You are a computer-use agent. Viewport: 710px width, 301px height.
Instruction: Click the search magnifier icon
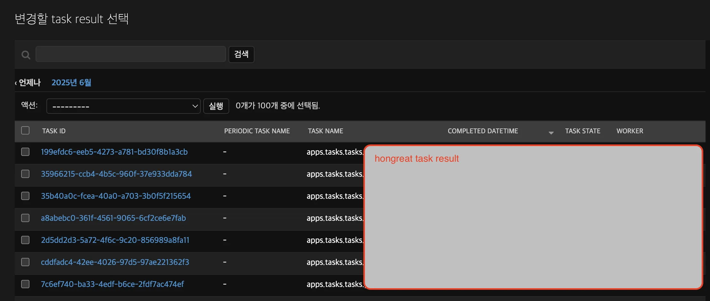[x=26, y=55]
